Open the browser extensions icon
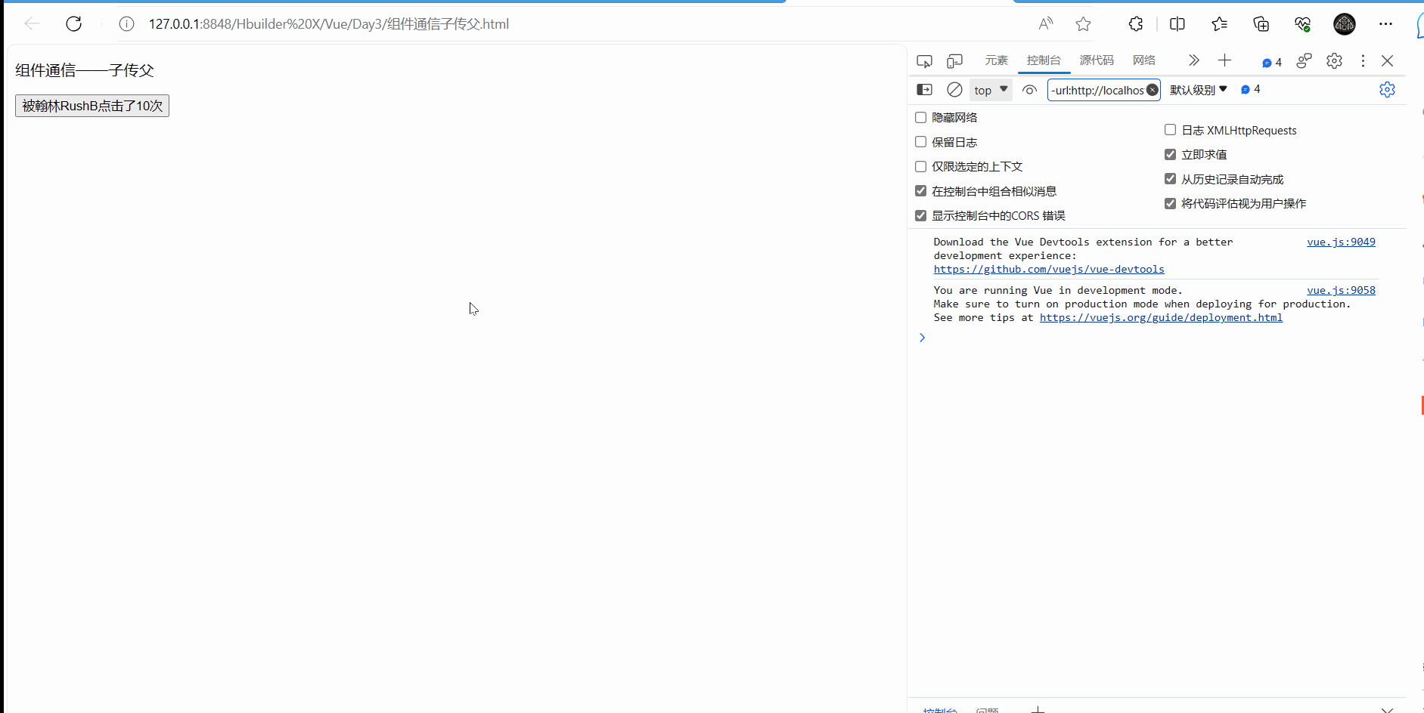 click(x=1136, y=24)
